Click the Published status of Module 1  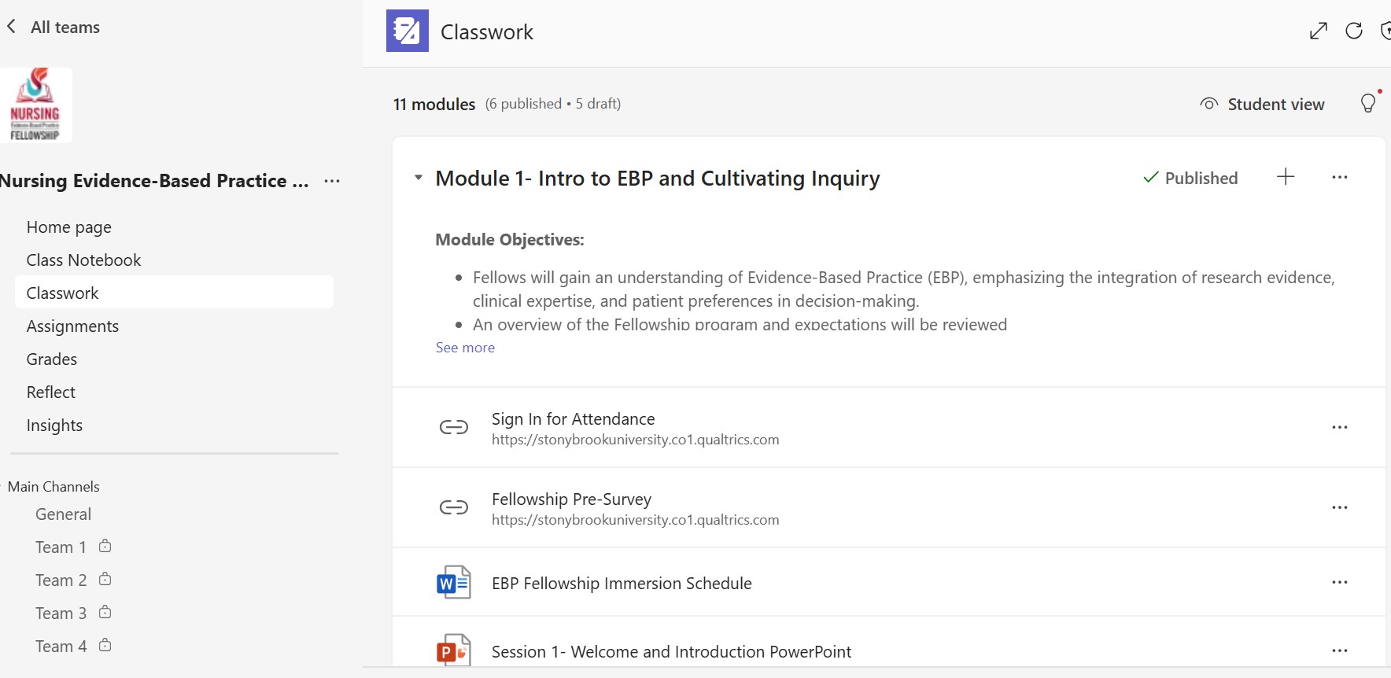click(x=1190, y=178)
